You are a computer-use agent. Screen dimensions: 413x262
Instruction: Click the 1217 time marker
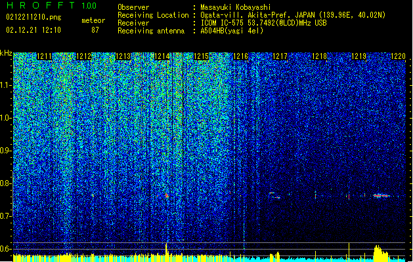pyautogui.click(x=280, y=56)
